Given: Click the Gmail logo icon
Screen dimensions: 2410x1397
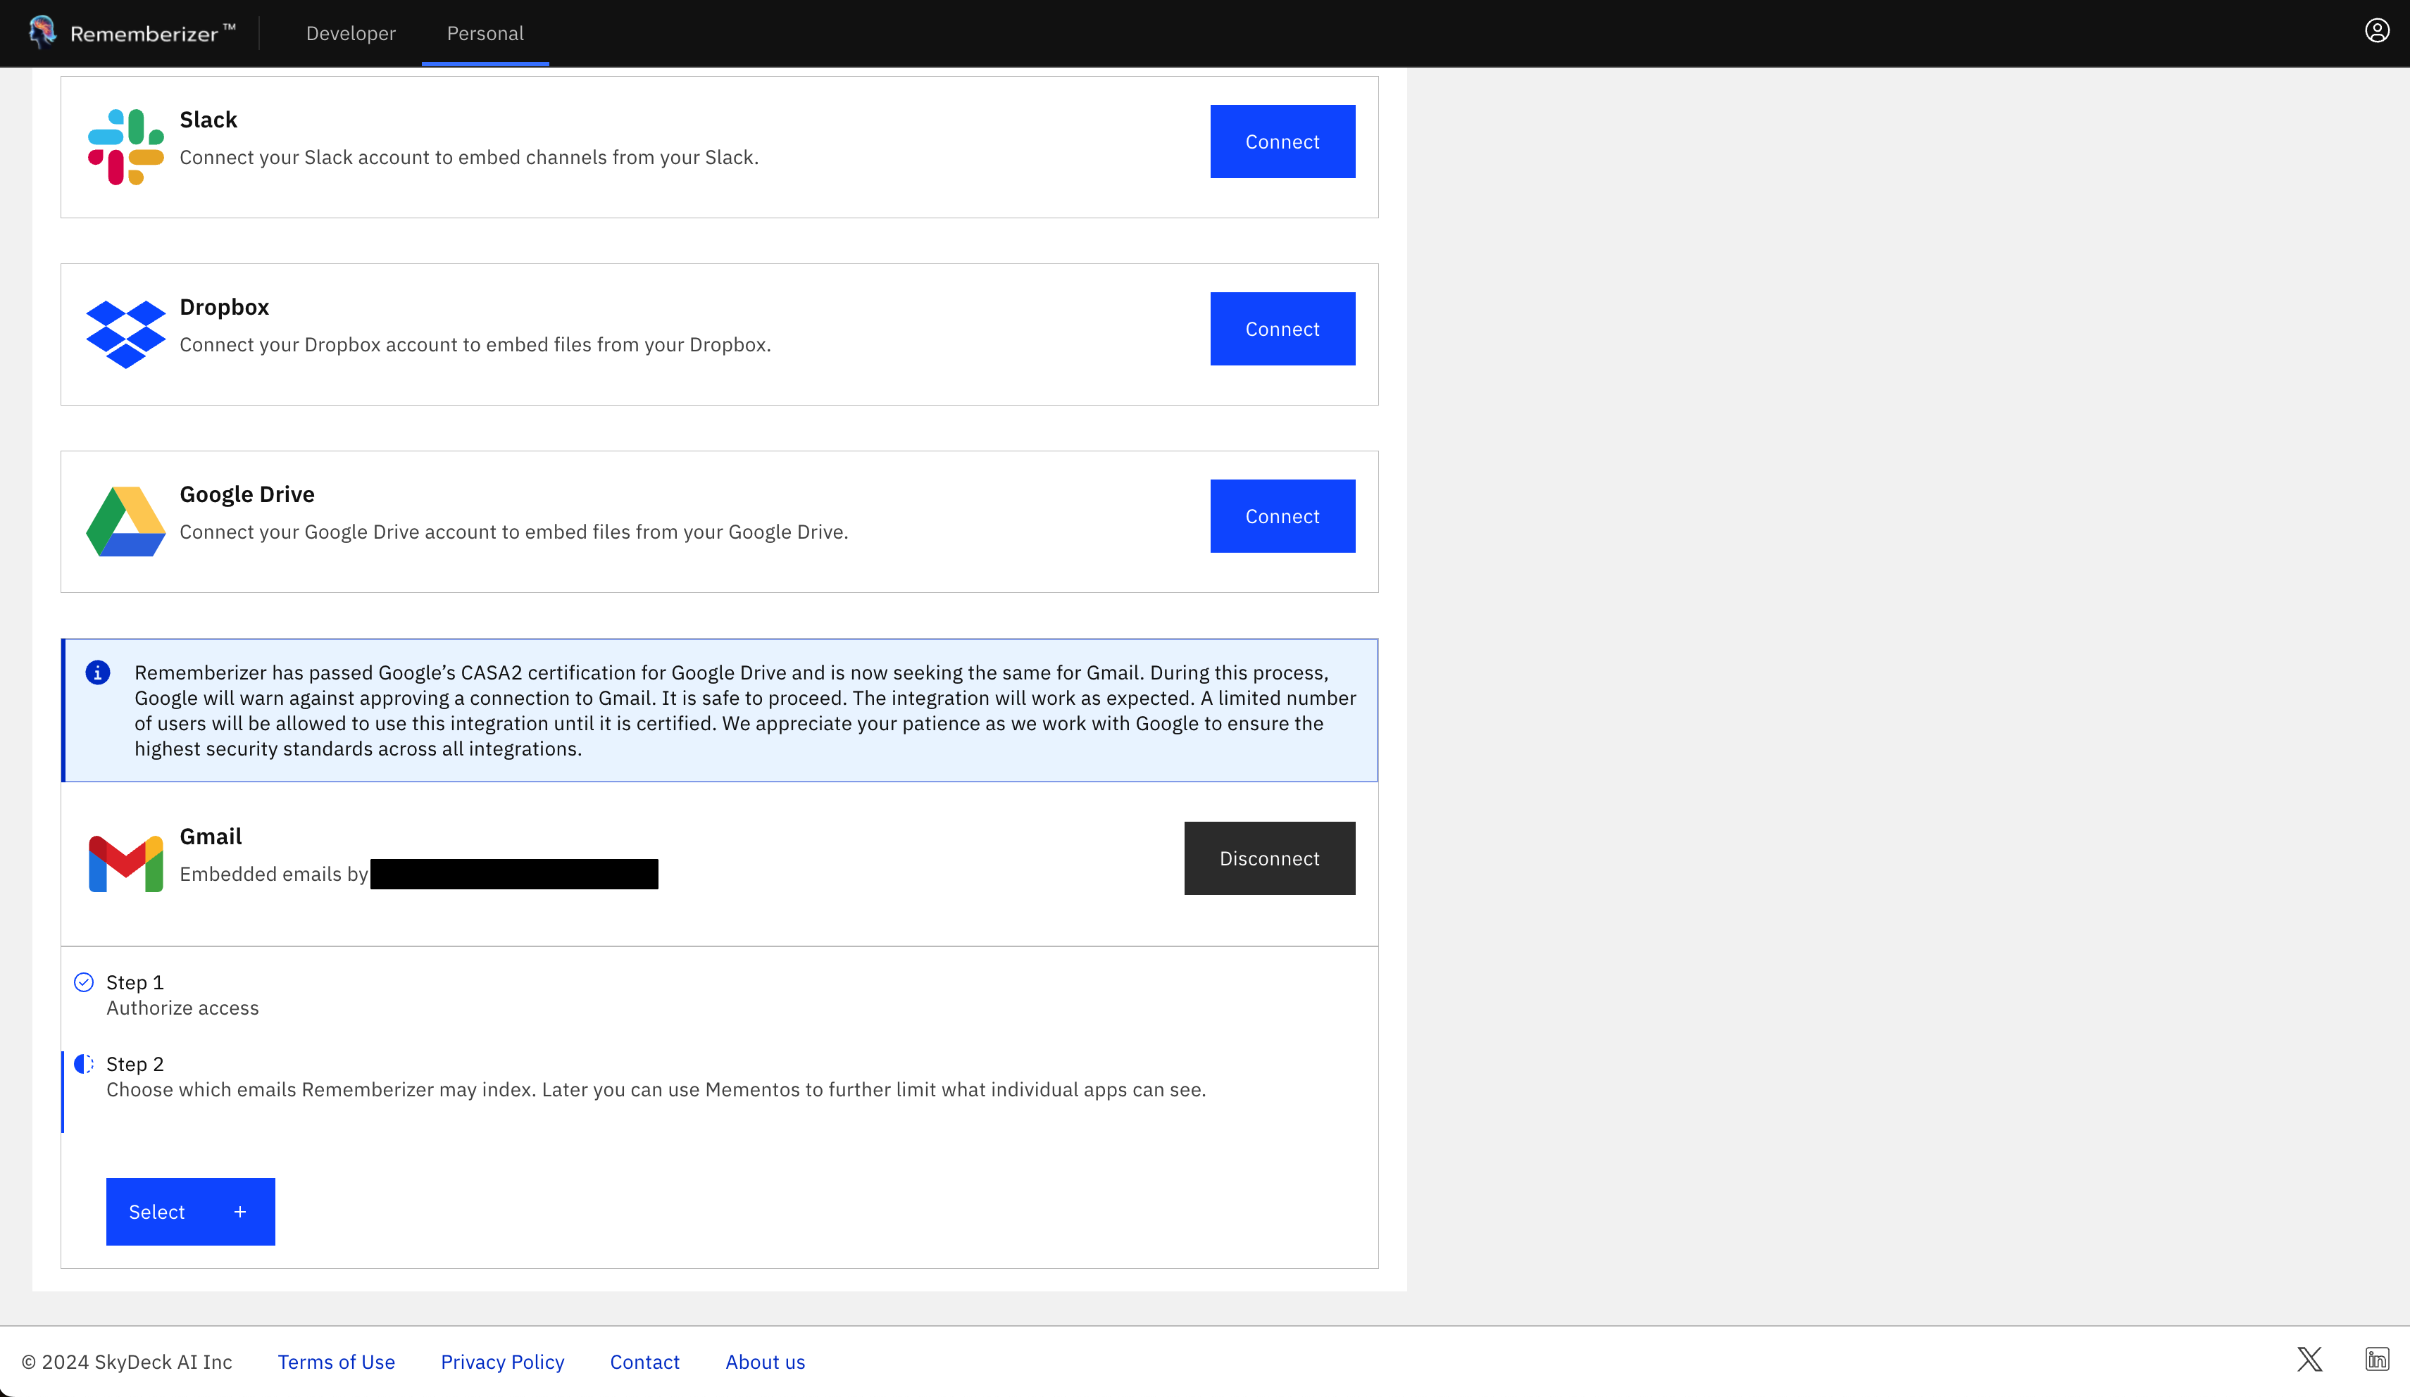Looking at the screenshot, I should (125, 860).
